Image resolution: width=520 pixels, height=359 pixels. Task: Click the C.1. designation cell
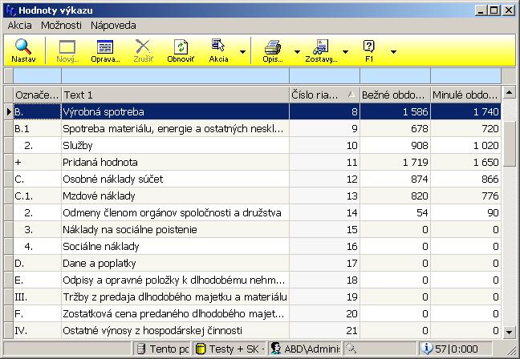pos(37,196)
